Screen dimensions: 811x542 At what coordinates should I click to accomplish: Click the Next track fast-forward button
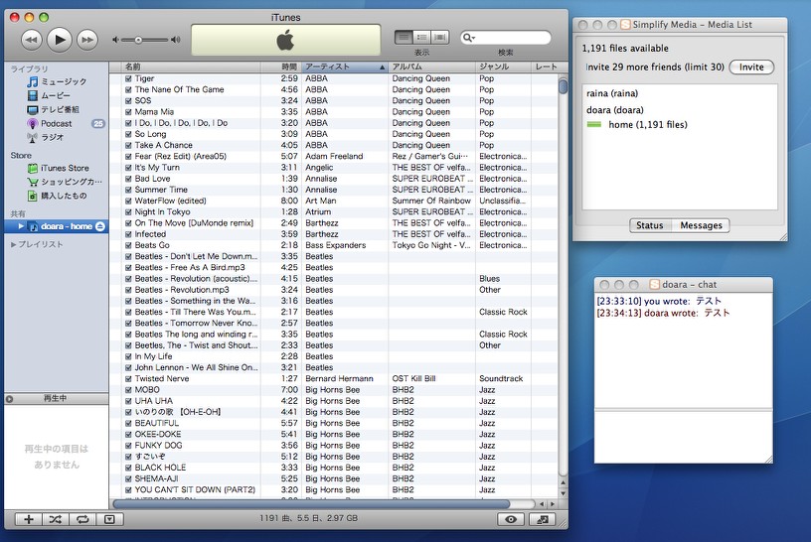[x=87, y=40]
